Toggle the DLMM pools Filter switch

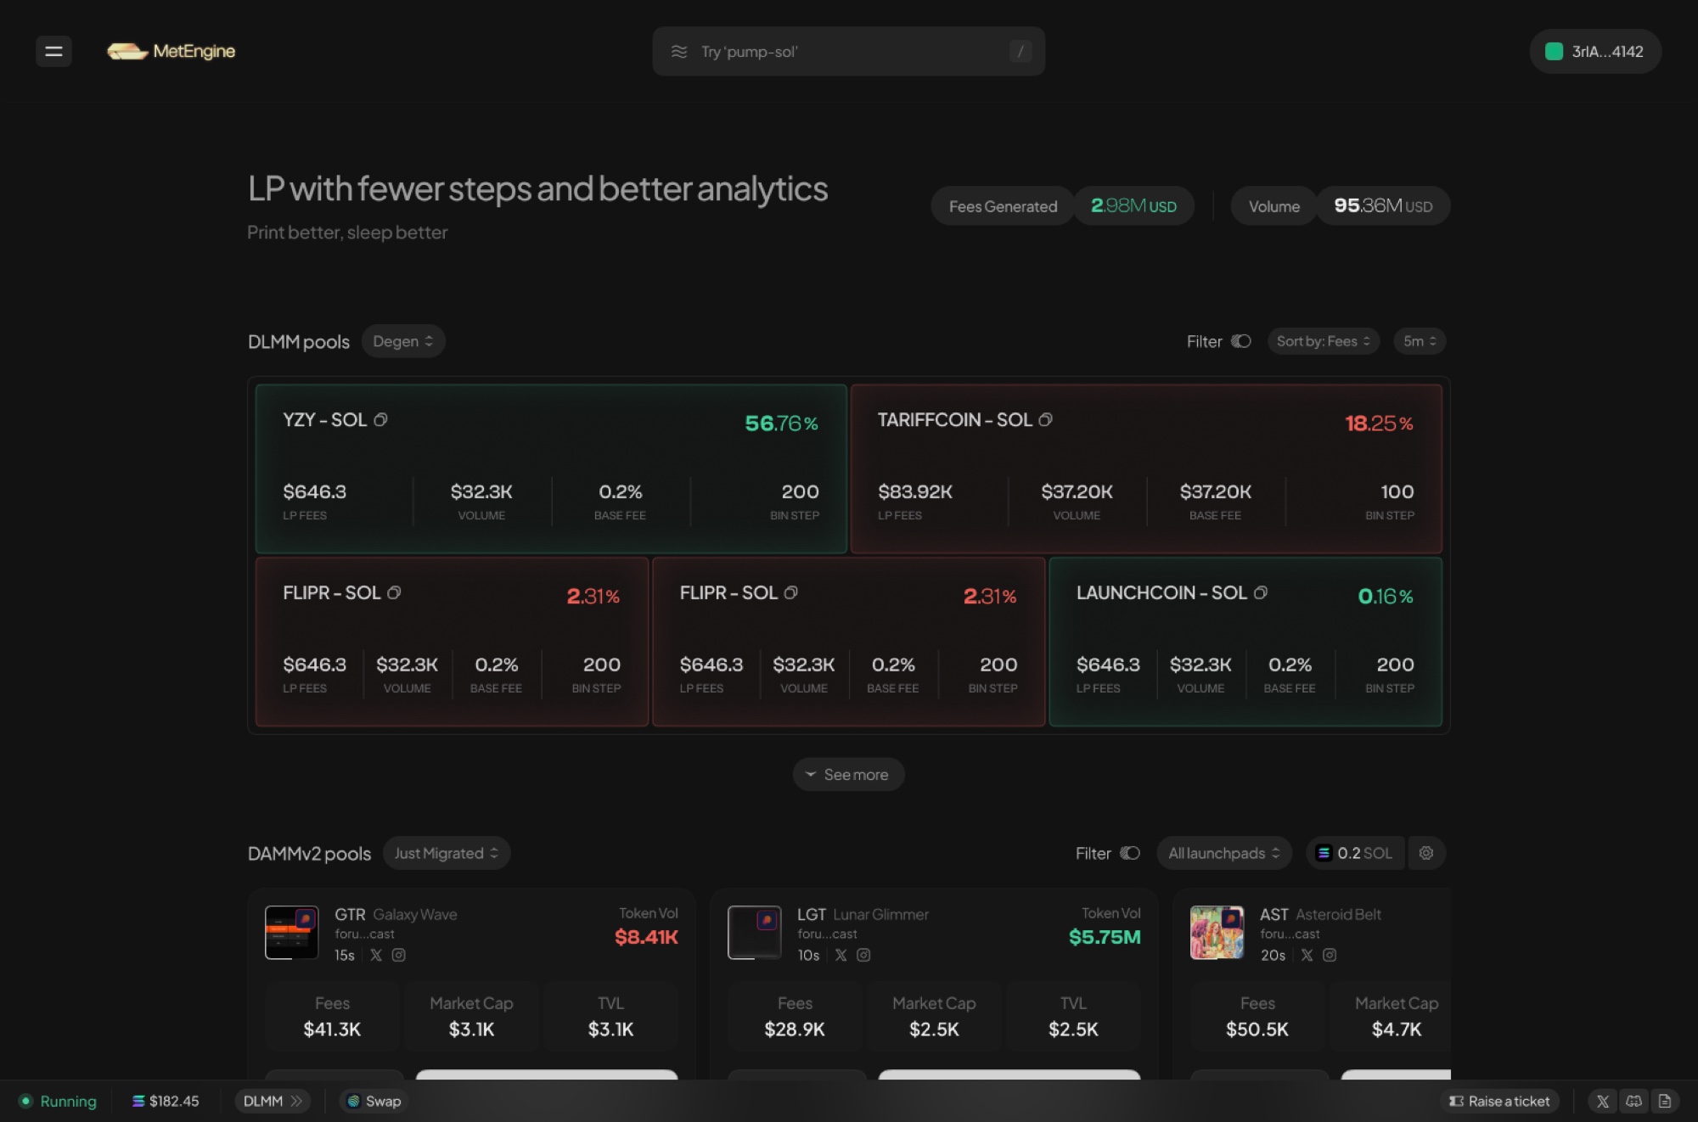coord(1241,341)
